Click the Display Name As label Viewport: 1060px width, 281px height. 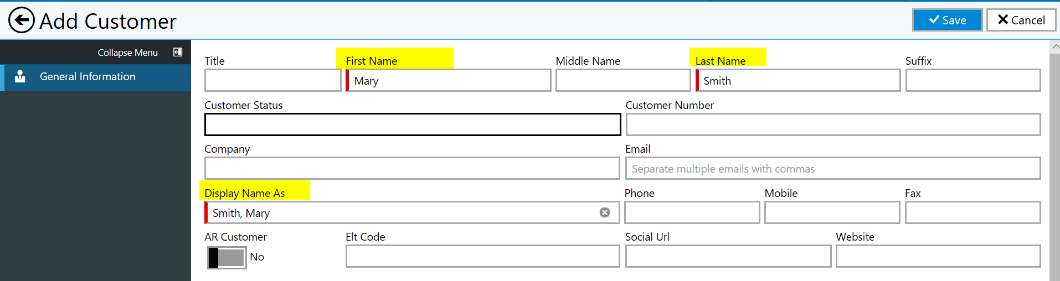click(x=245, y=193)
